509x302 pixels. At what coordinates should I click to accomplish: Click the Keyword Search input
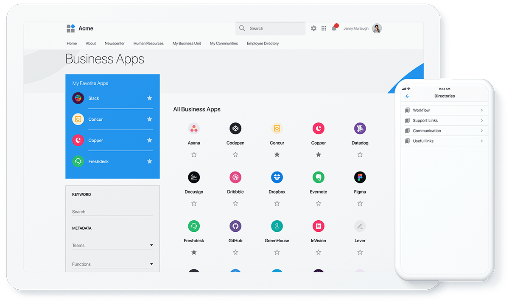pyautogui.click(x=112, y=212)
